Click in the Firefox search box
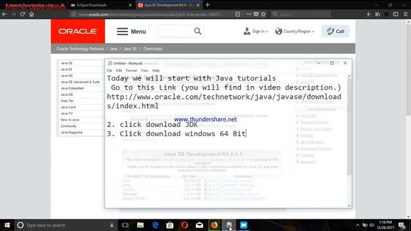 (301, 14)
